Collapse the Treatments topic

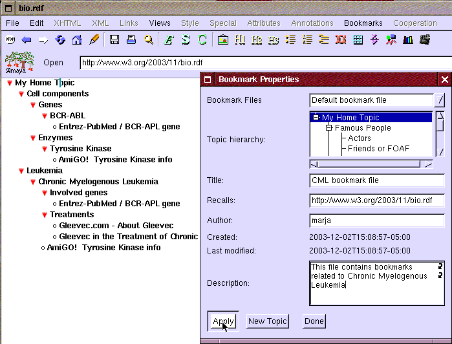click(45, 215)
